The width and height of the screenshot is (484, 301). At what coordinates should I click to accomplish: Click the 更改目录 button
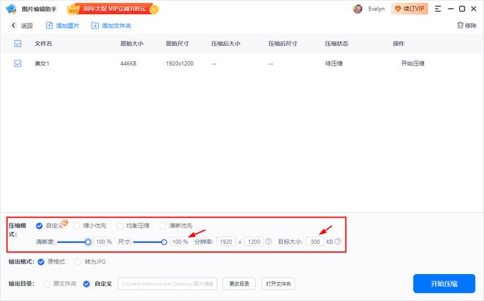(239, 283)
